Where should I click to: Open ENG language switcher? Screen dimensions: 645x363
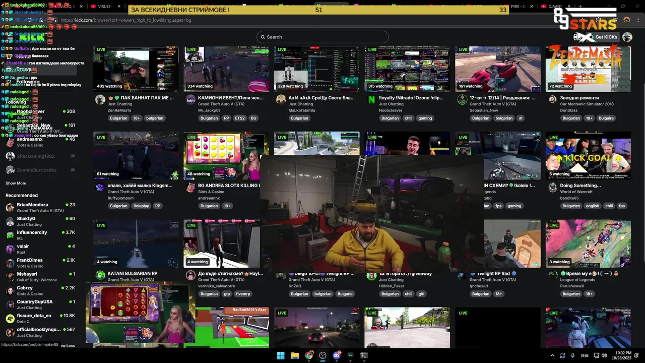585,355
